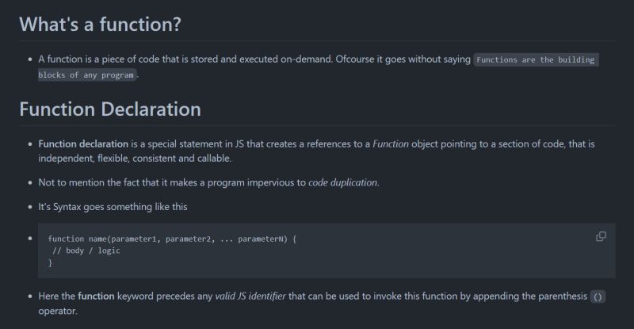Click the italic word "Function" object
This screenshot has height=329, width=634.
click(391, 144)
